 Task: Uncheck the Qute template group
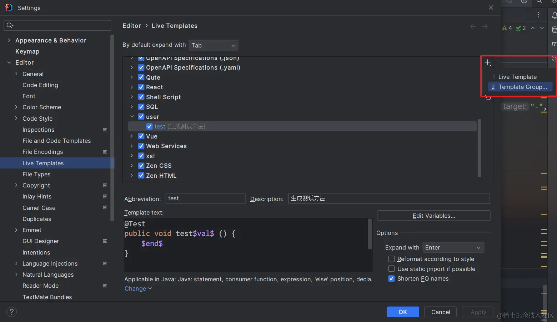tap(141, 77)
